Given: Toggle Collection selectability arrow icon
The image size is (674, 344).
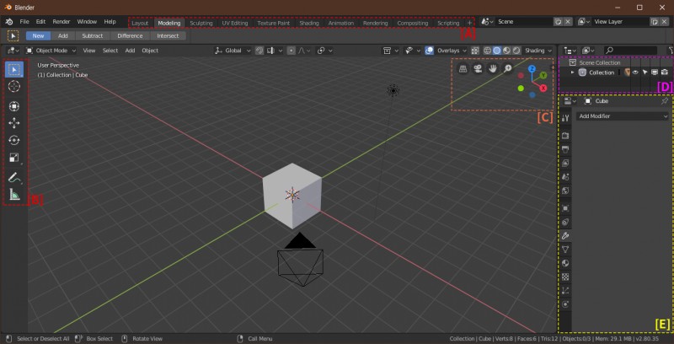Looking at the screenshot, I should tap(645, 73).
